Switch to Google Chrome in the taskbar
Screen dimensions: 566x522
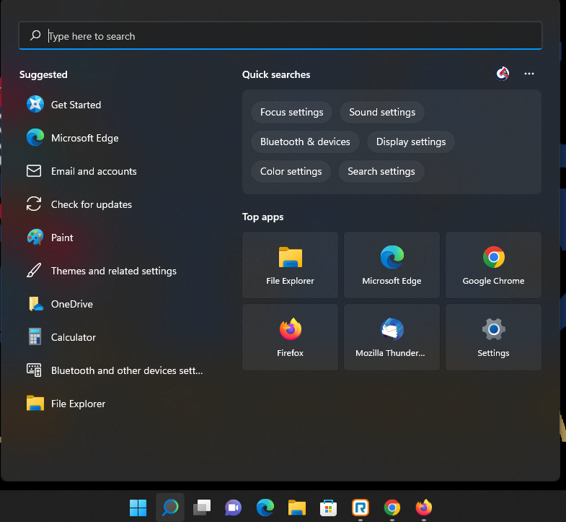tap(392, 508)
